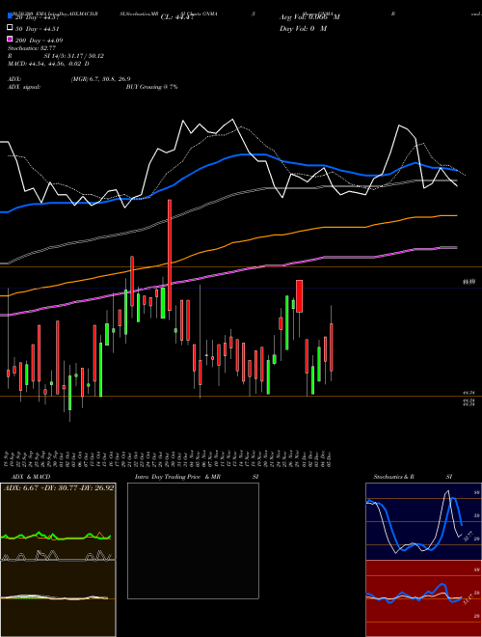Click the 'ADX & MACD' panel title
Screen dimensions: 482x637
pyautogui.click(x=31, y=477)
